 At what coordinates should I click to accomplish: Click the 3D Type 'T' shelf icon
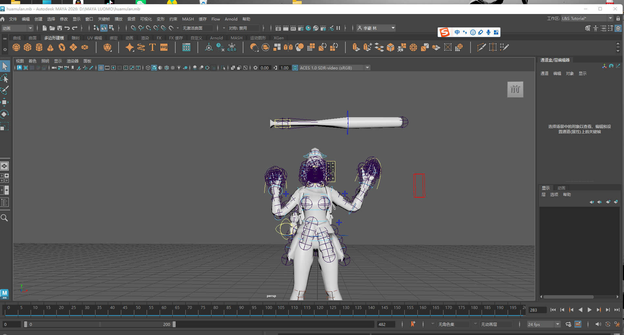click(152, 48)
